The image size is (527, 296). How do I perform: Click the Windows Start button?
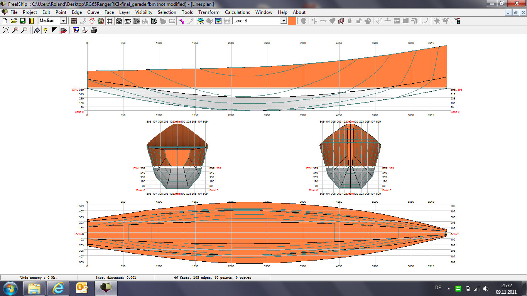point(10,288)
